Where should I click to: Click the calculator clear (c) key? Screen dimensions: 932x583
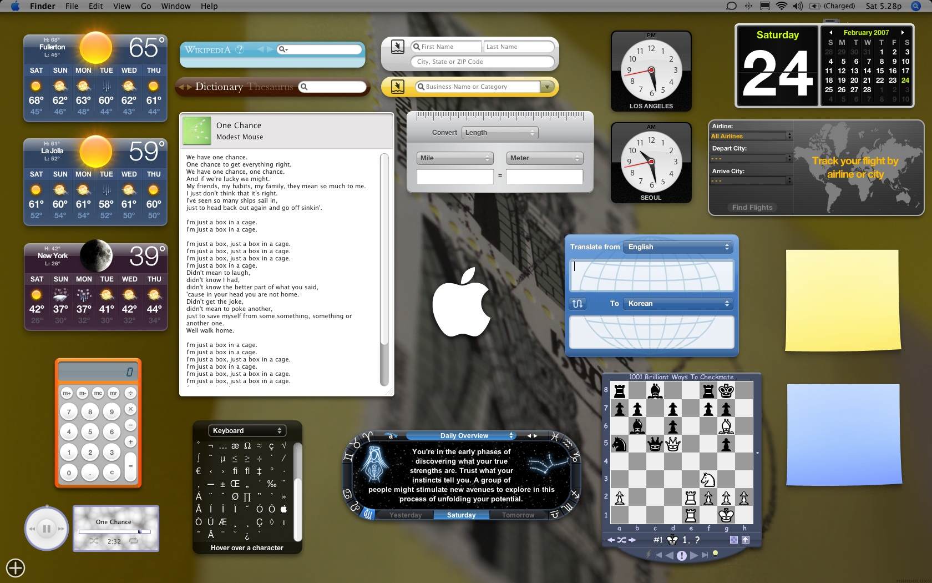click(x=112, y=473)
